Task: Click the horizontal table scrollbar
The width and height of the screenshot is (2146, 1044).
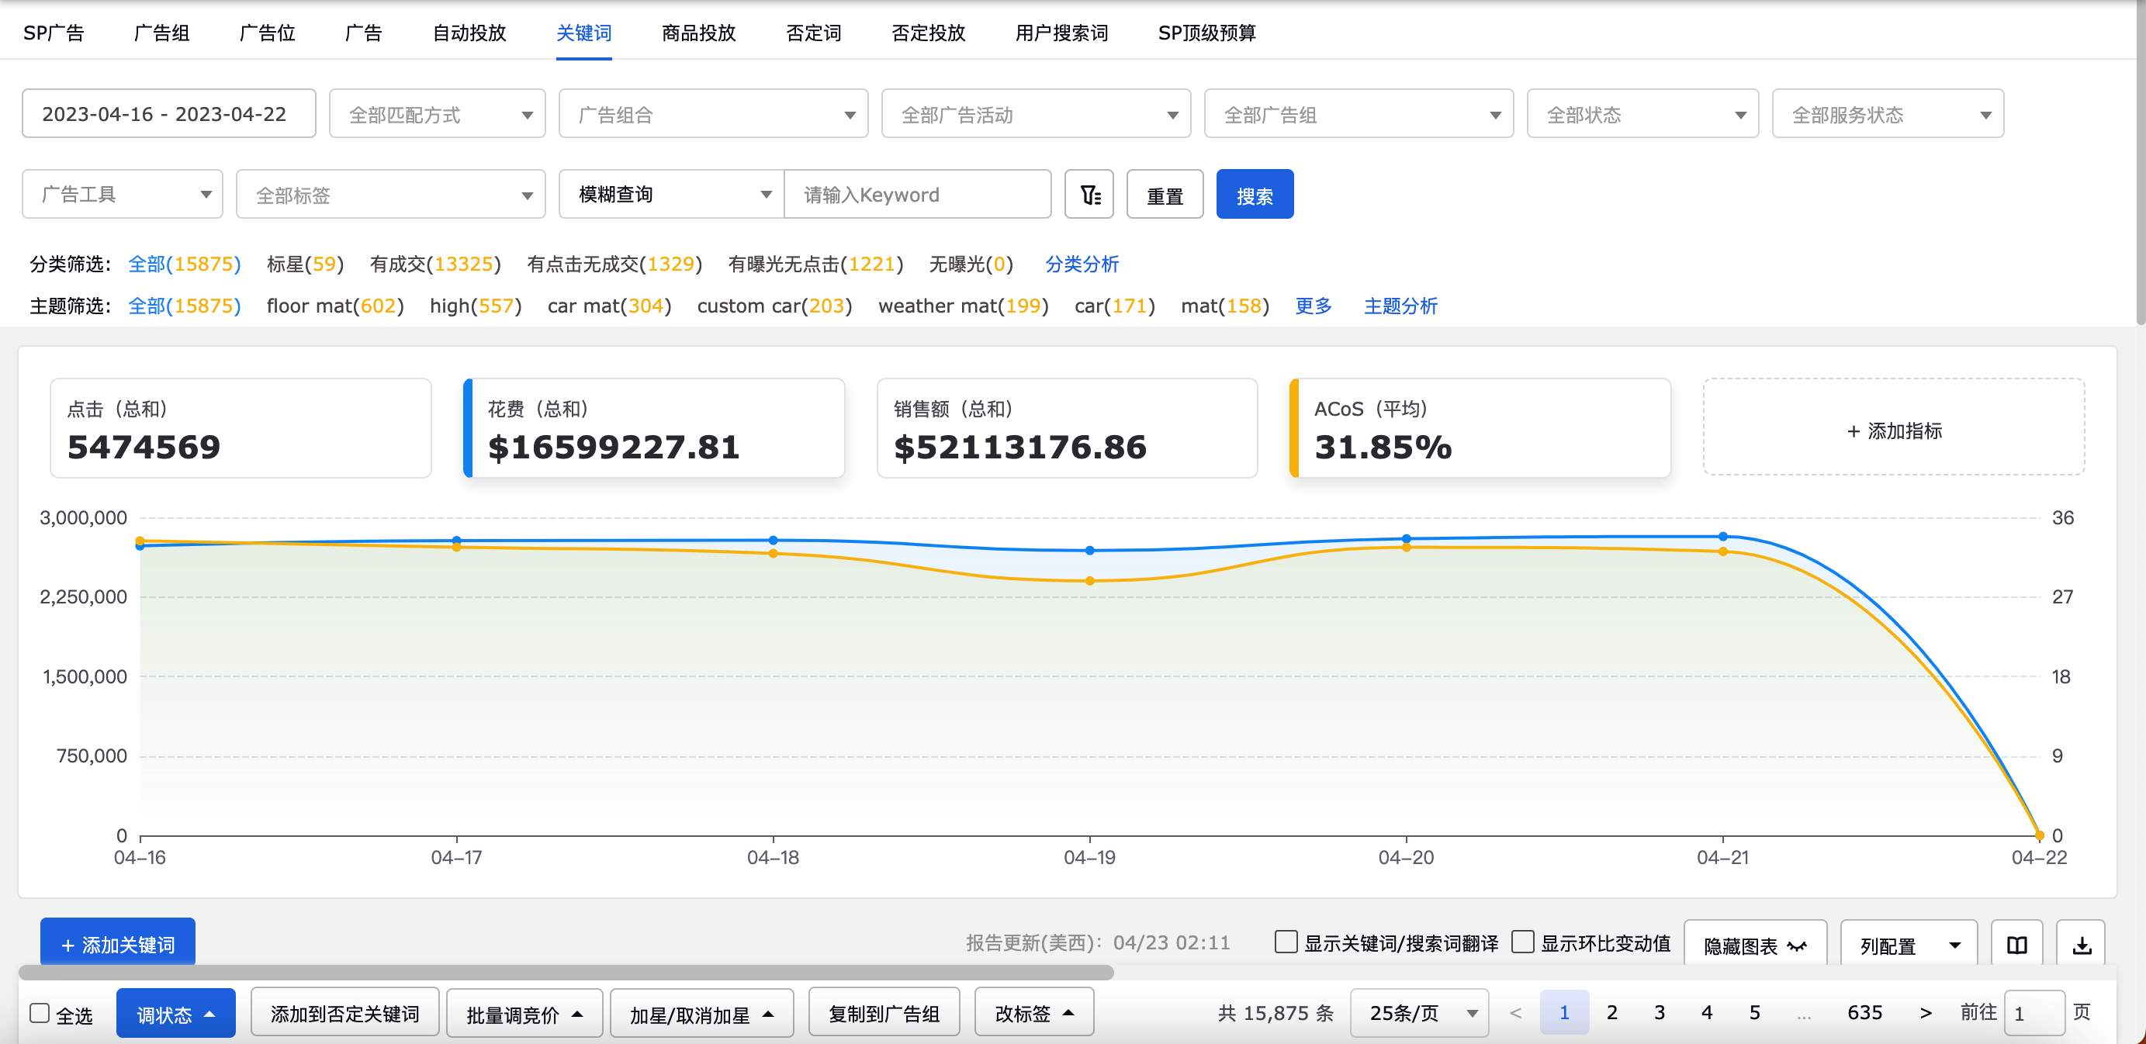Action: 566,973
